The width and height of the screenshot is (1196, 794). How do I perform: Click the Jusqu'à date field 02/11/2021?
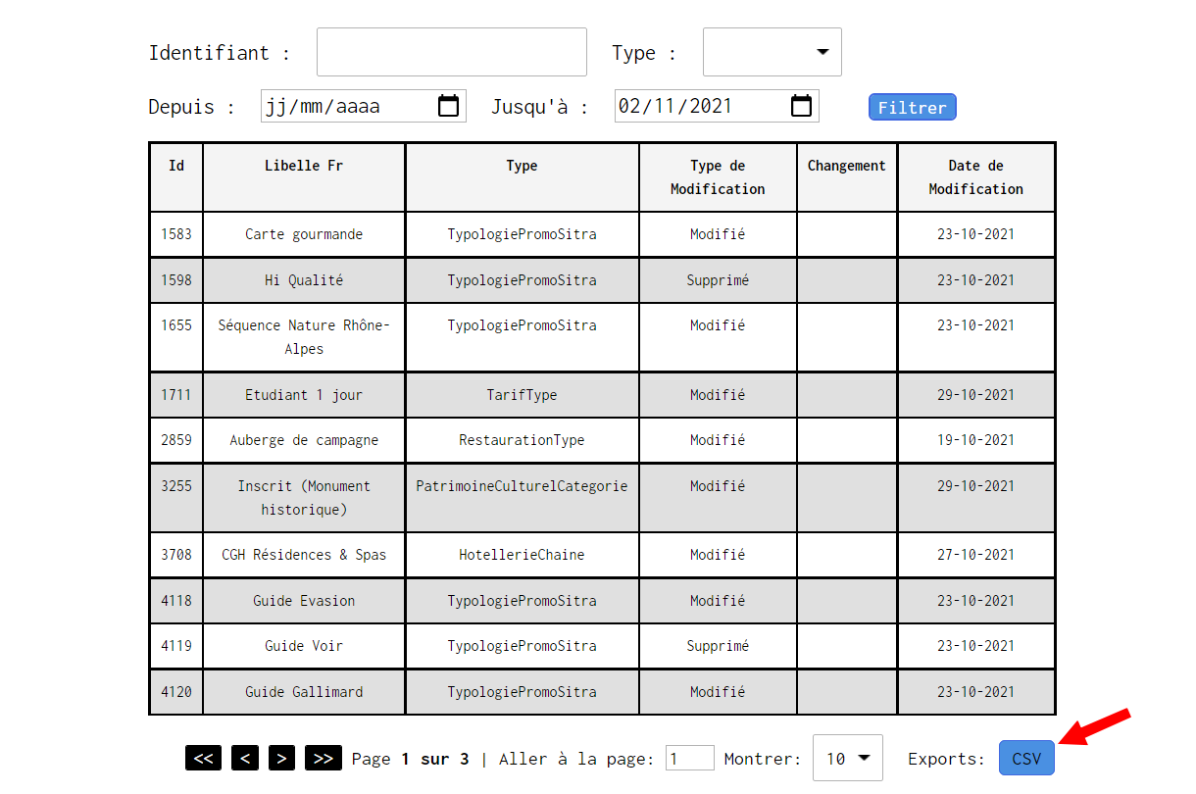717,106
